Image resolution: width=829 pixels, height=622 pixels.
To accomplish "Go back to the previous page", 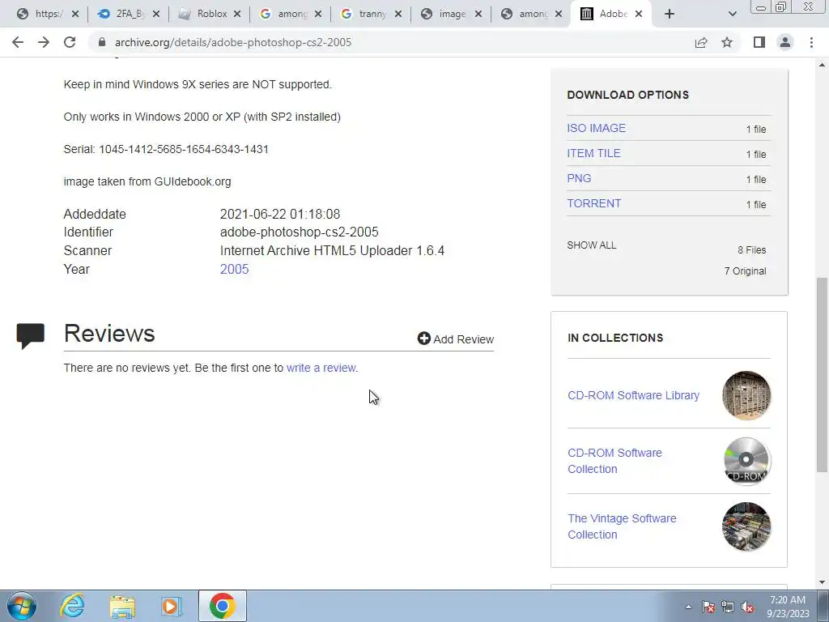I will [18, 42].
